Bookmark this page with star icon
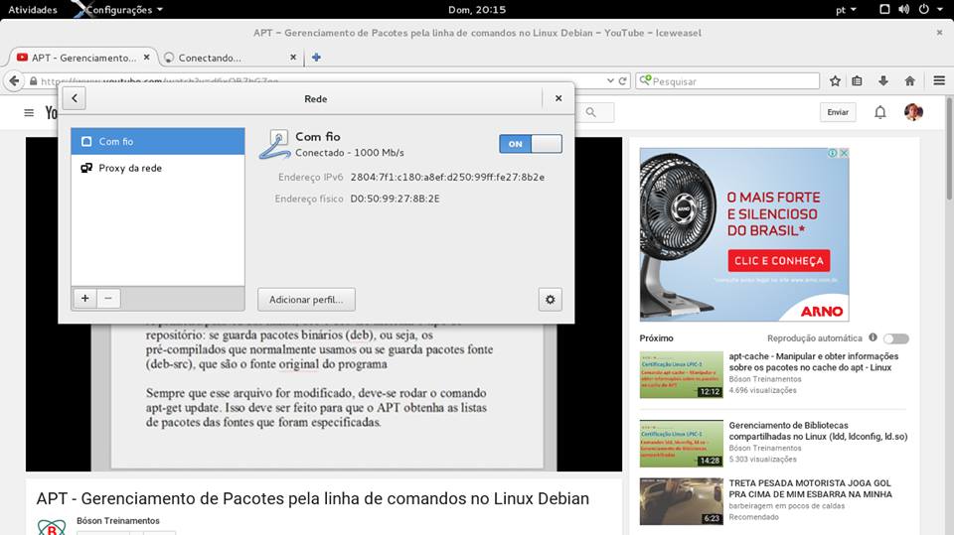954x535 pixels. [836, 80]
